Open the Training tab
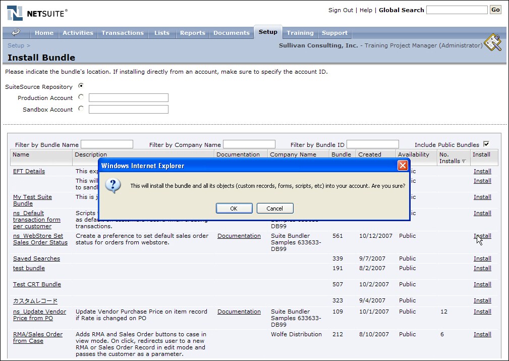 tap(300, 33)
